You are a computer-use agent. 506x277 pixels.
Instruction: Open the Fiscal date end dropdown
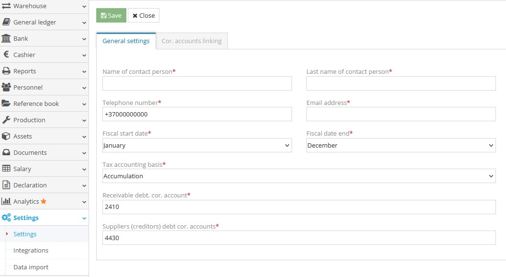401,145
